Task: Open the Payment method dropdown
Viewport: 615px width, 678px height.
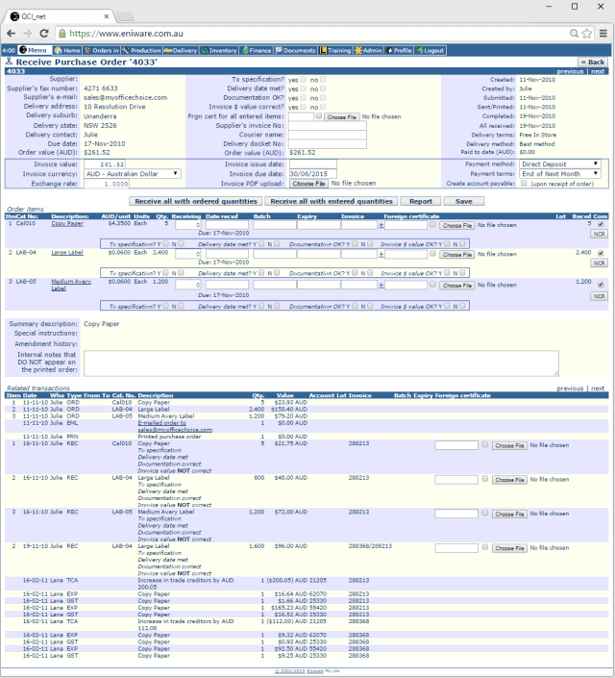Action: (559, 163)
